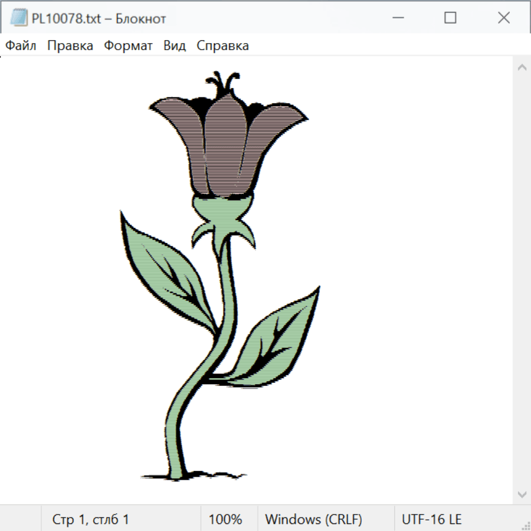Click the 100% zoom level indicator
Screen dimensions: 531x531
point(225,520)
